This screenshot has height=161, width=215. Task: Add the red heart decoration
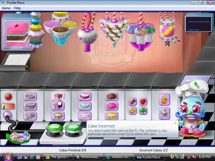(x=143, y=102)
